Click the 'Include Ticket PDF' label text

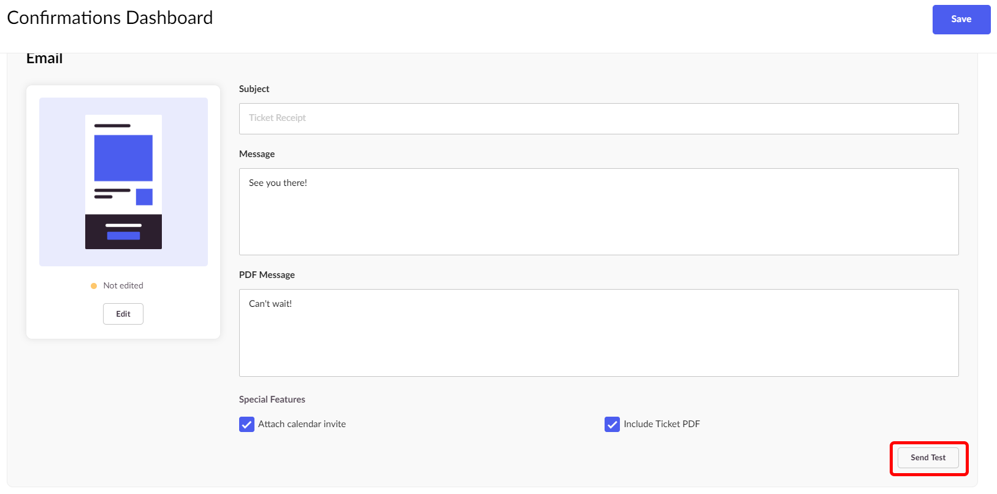[662, 424]
